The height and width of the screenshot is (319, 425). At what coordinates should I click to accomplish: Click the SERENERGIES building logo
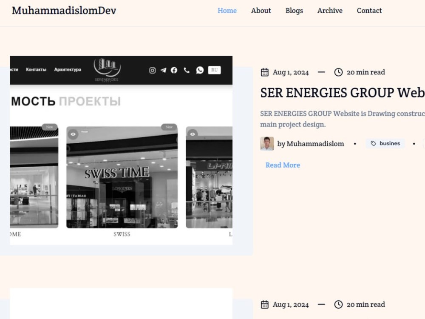click(x=107, y=70)
